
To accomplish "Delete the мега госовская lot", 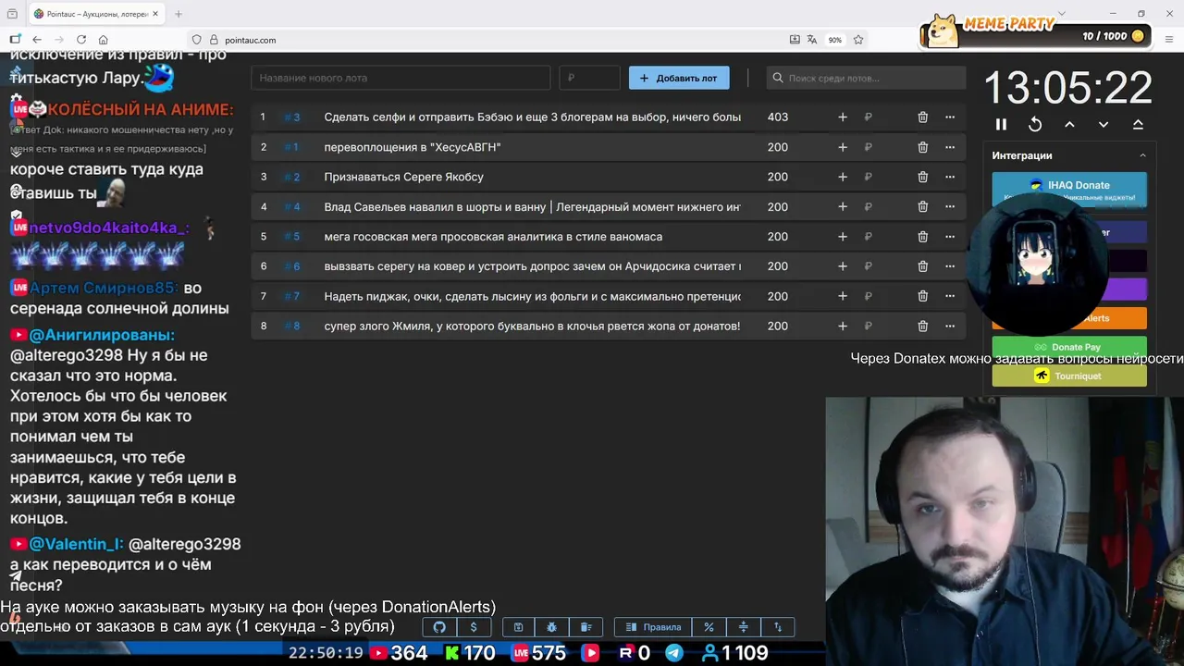I will [922, 237].
